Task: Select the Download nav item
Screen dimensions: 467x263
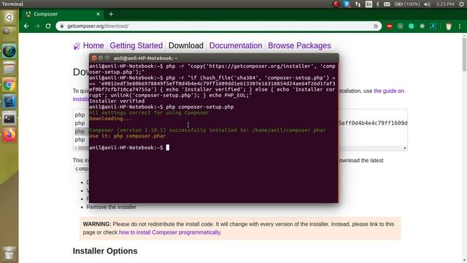Action: point(186,45)
